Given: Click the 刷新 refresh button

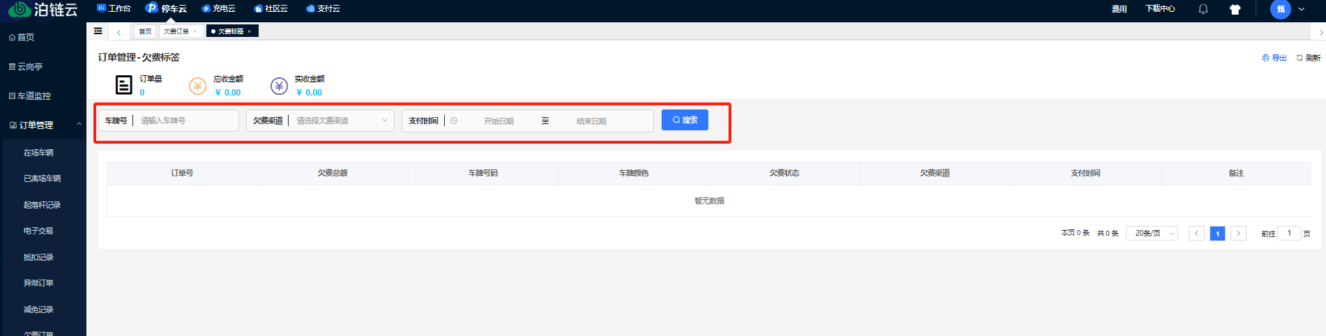Looking at the screenshot, I should coord(1309,58).
